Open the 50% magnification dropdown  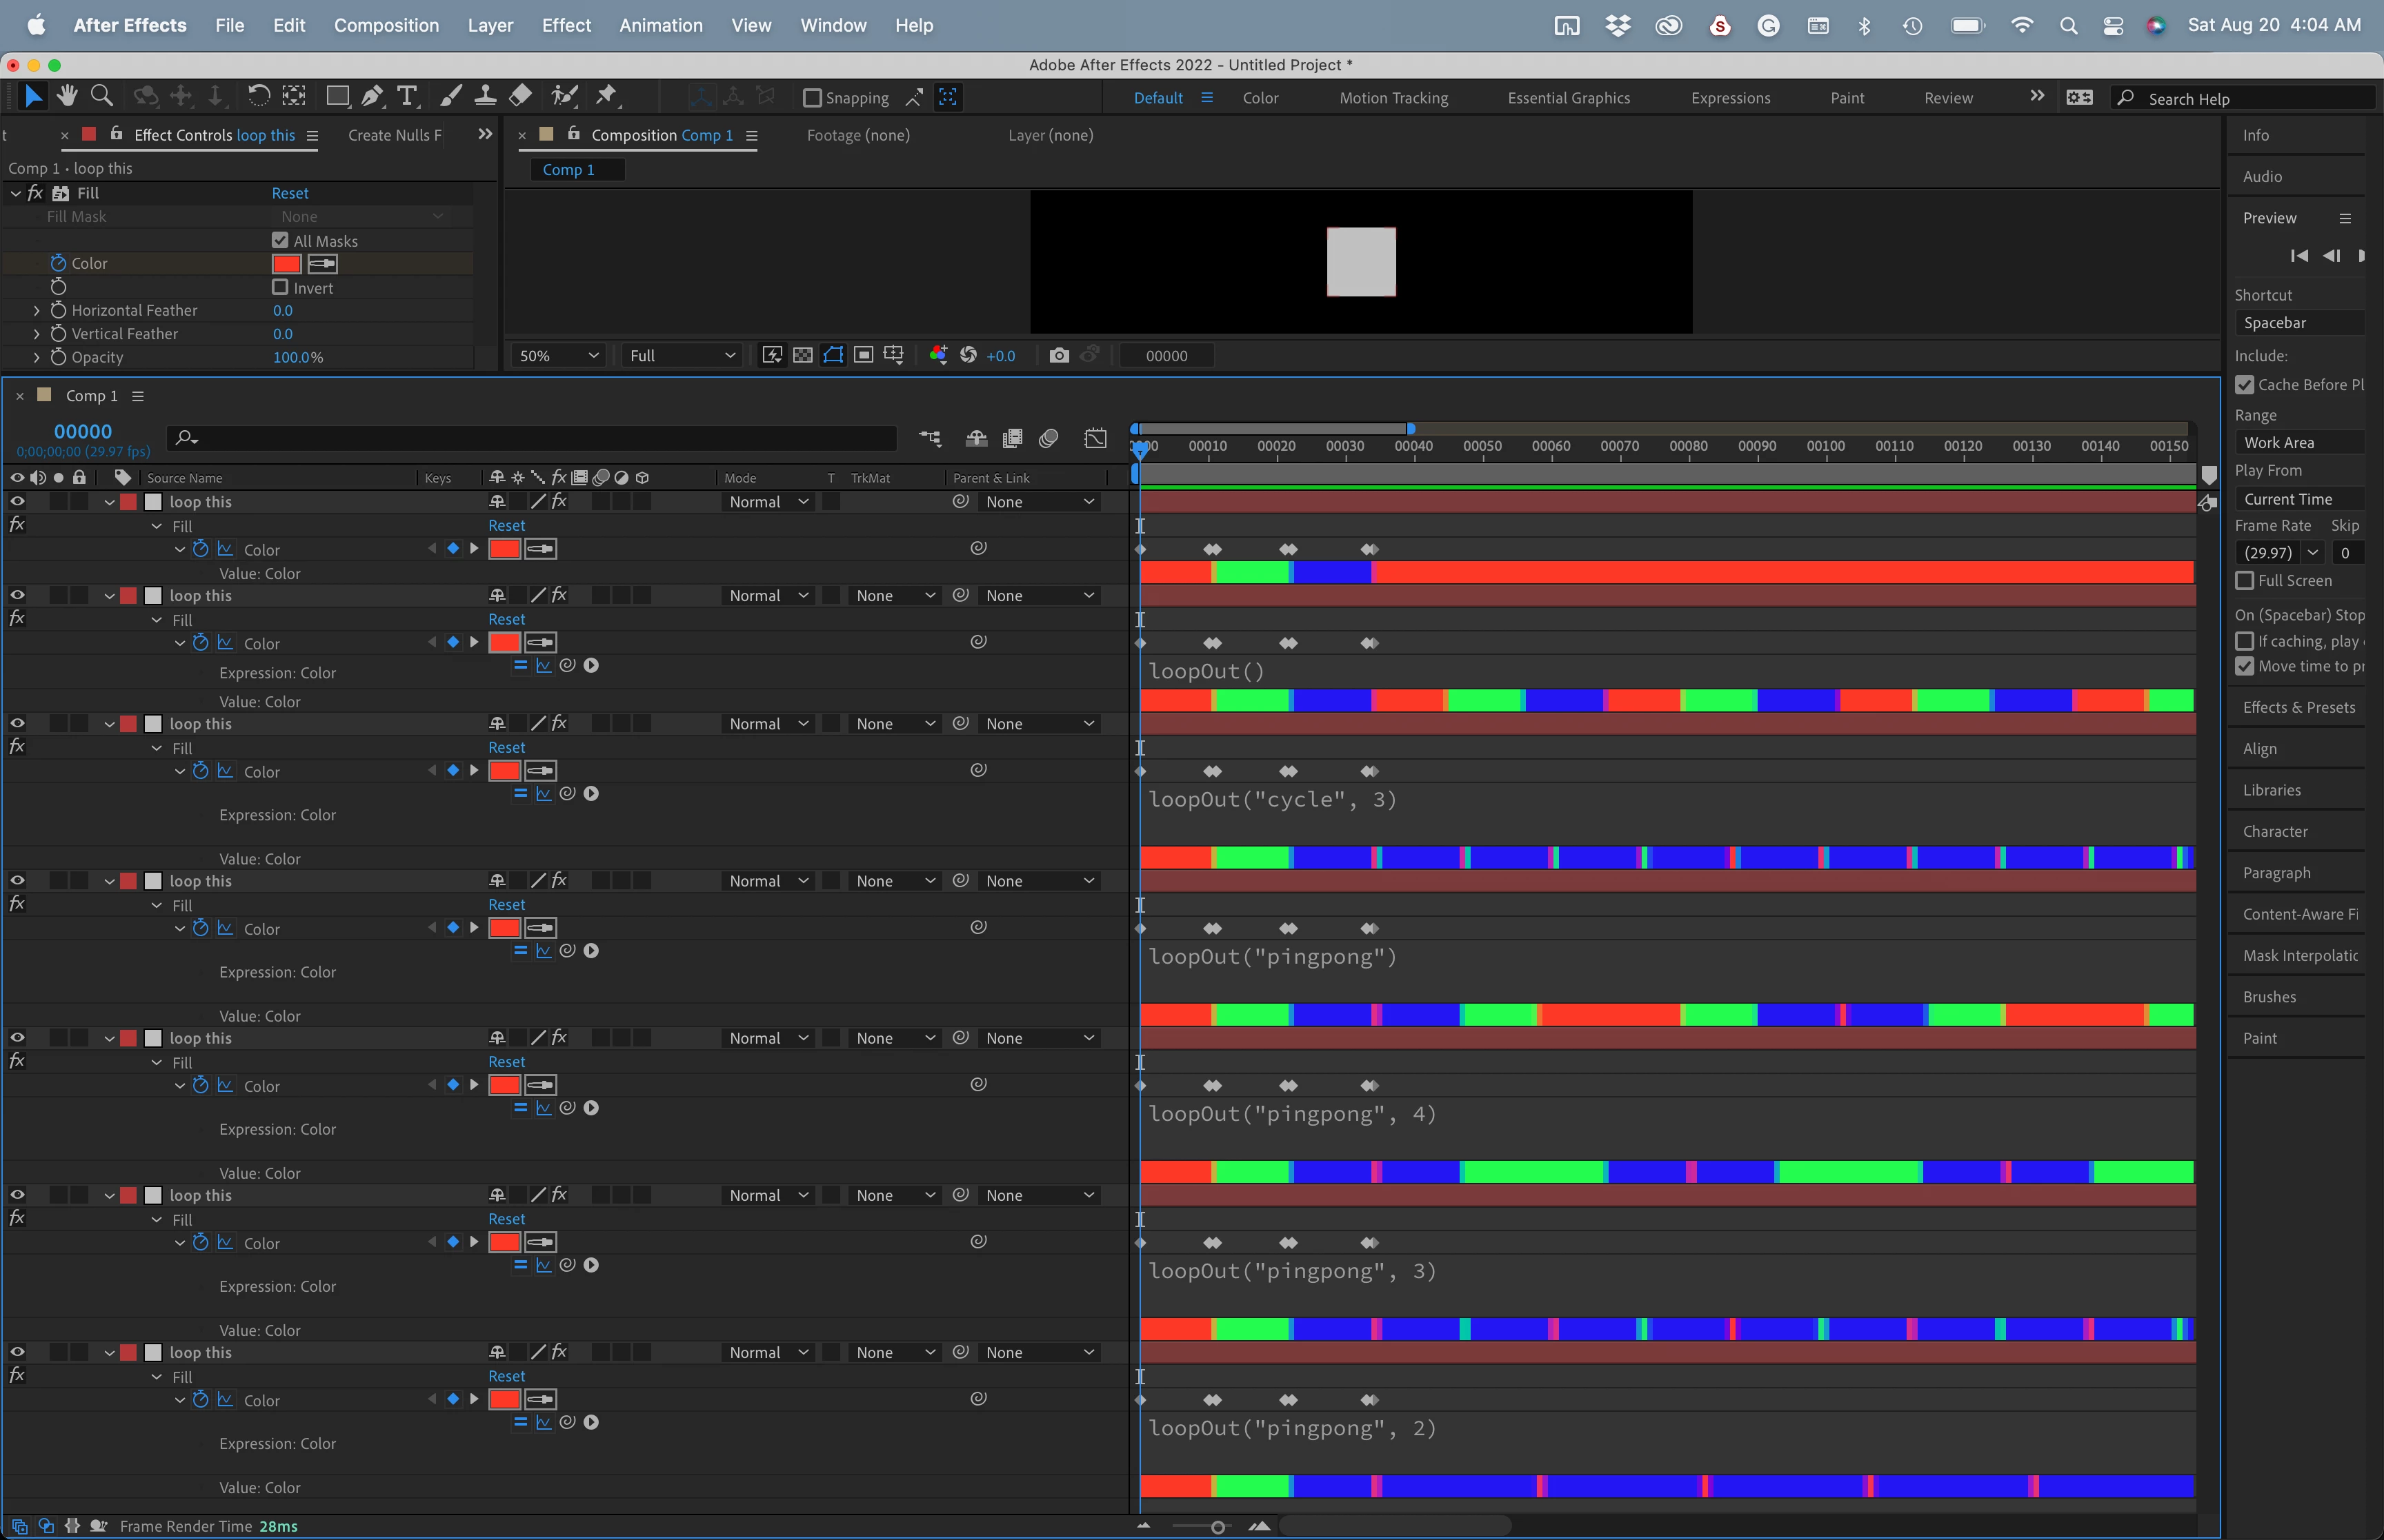558,355
